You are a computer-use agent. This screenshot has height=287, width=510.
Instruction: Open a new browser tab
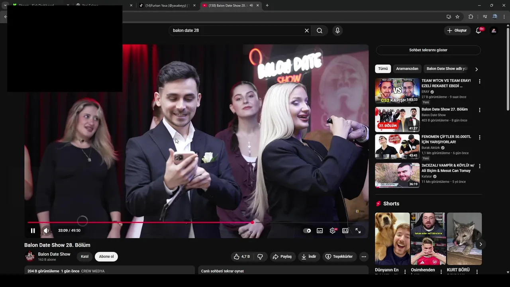click(267, 6)
